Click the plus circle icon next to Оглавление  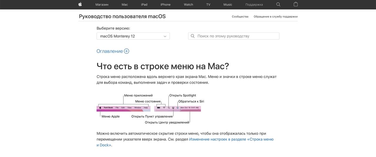[x=127, y=51]
